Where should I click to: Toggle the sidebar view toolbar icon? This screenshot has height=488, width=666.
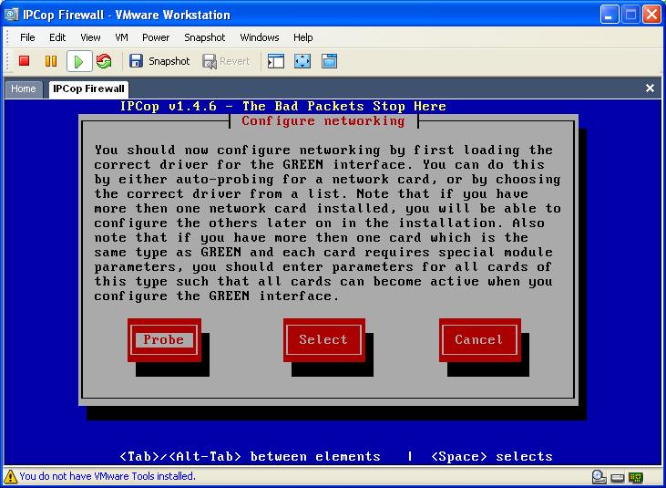[276, 61]
